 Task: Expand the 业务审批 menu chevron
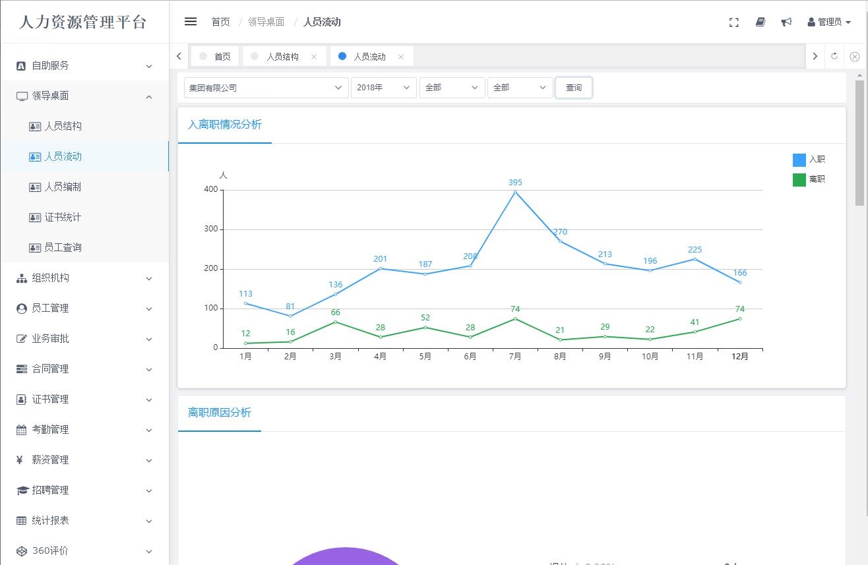149,339
